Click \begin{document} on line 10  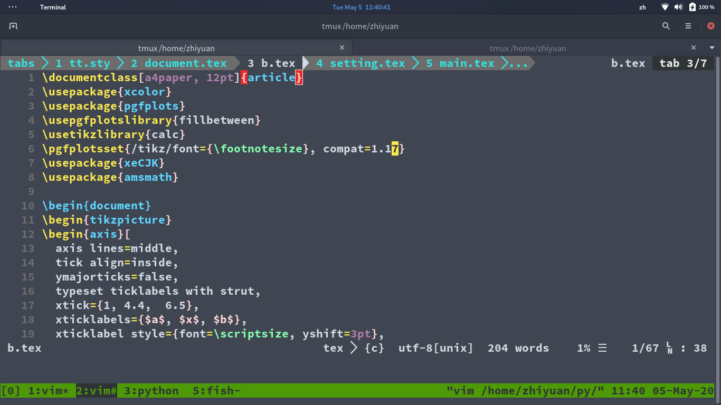coord(97,206)
